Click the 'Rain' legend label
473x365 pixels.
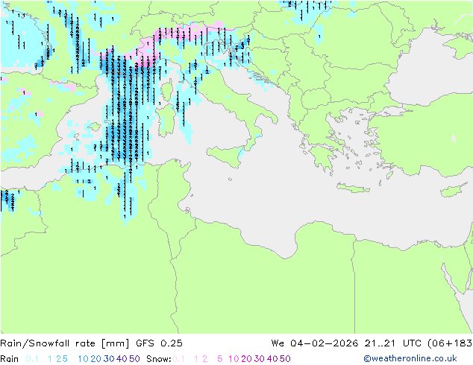click(x=10, y=359)
